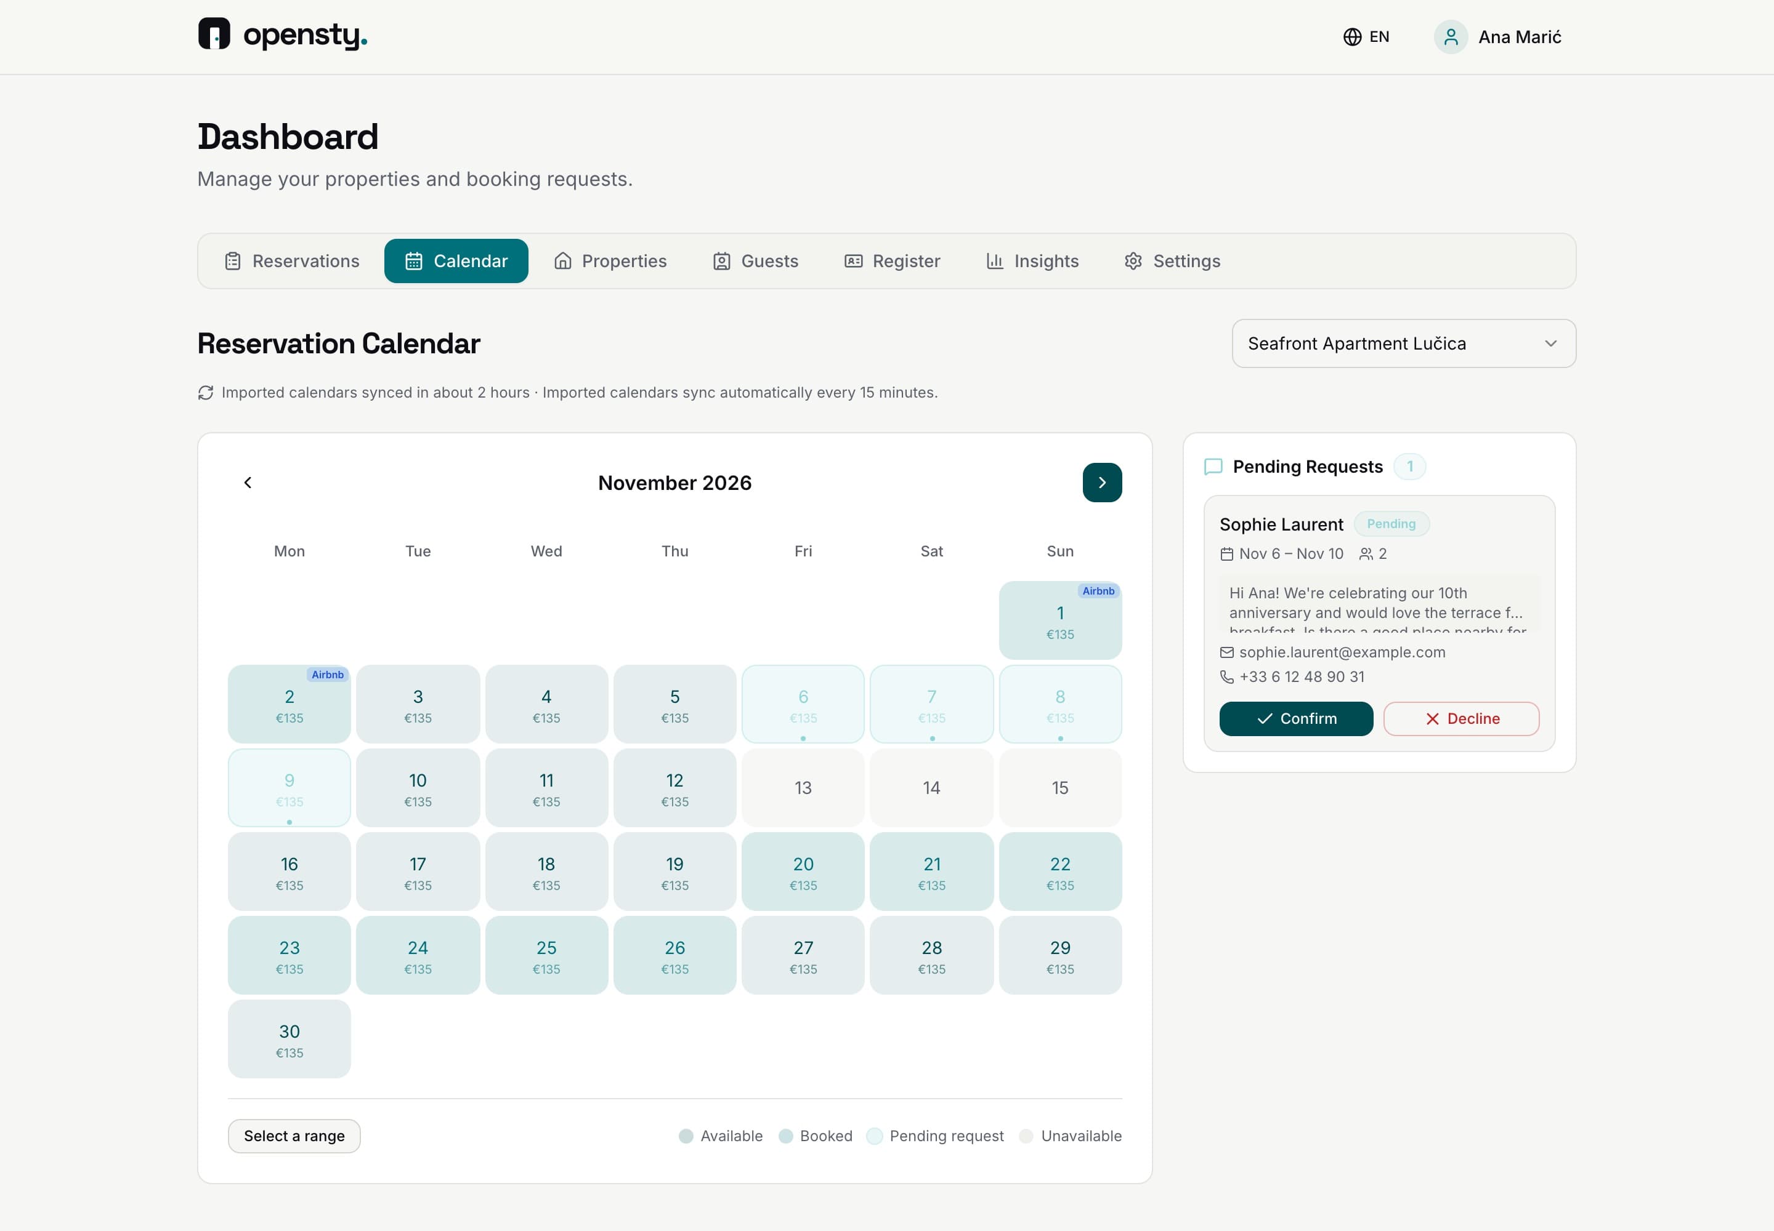Select November 13 unavailable day cell
This screenshot has width=1774, height=1231.
tap(803, 788)
